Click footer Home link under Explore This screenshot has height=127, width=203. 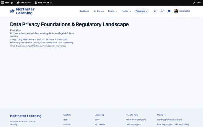click(x=66, y=120)
